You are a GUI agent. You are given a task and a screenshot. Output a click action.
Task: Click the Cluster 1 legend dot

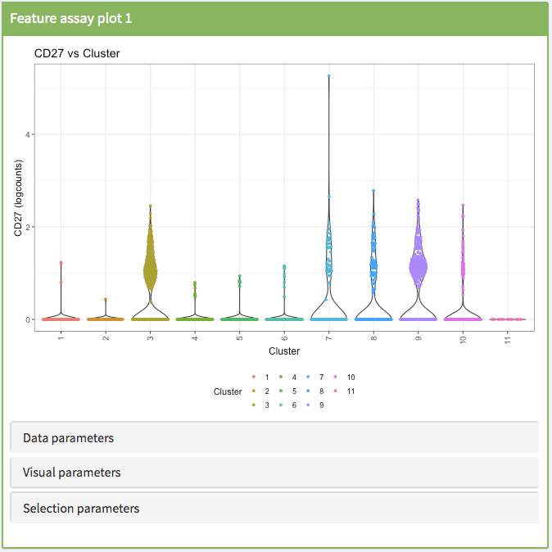coord(253,377)
